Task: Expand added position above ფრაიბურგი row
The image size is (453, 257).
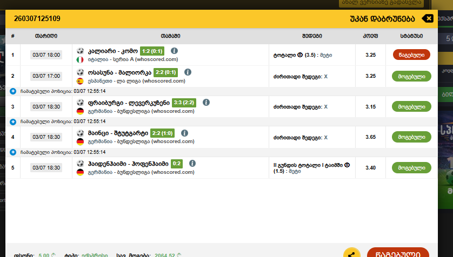Action: [x=13, y=91]
